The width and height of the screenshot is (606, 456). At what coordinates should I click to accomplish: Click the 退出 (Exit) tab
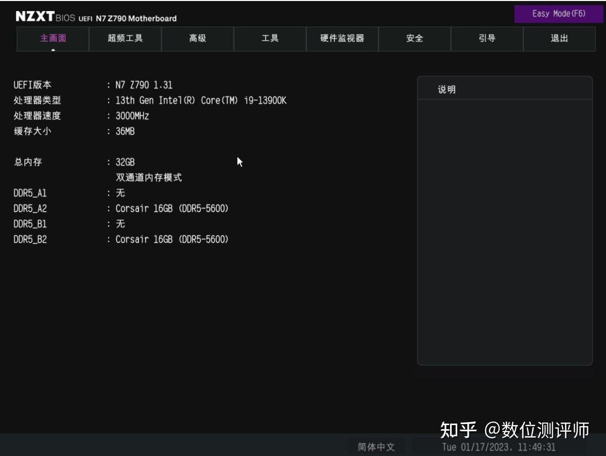559,38
